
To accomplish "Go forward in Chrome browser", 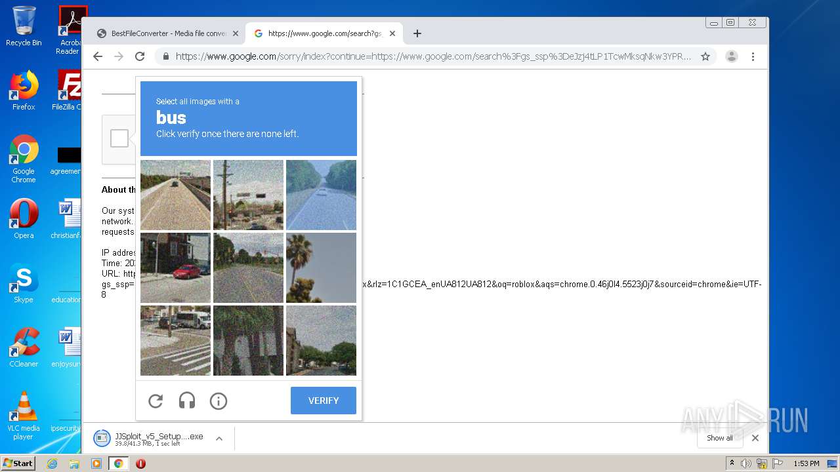I will pos(119,56).
